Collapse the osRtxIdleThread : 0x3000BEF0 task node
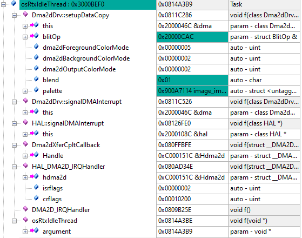Screen dimensions: 302x238 pos(3,4)
